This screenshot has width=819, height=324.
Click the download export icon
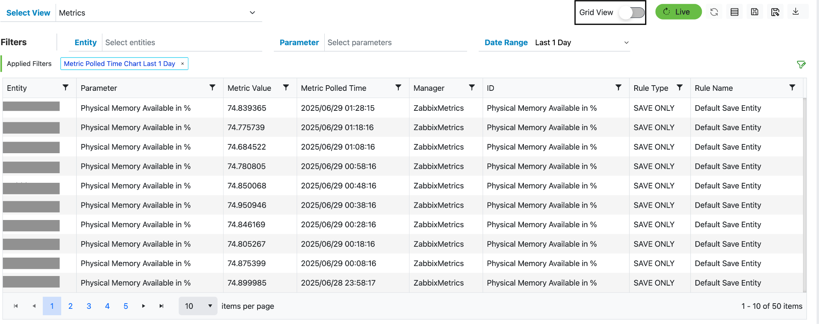pos(796,12)
